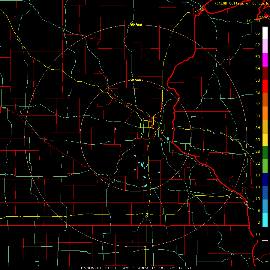Click the orange 42 kft legend swatch
The image size is (270, 270).
coord(265,113)
